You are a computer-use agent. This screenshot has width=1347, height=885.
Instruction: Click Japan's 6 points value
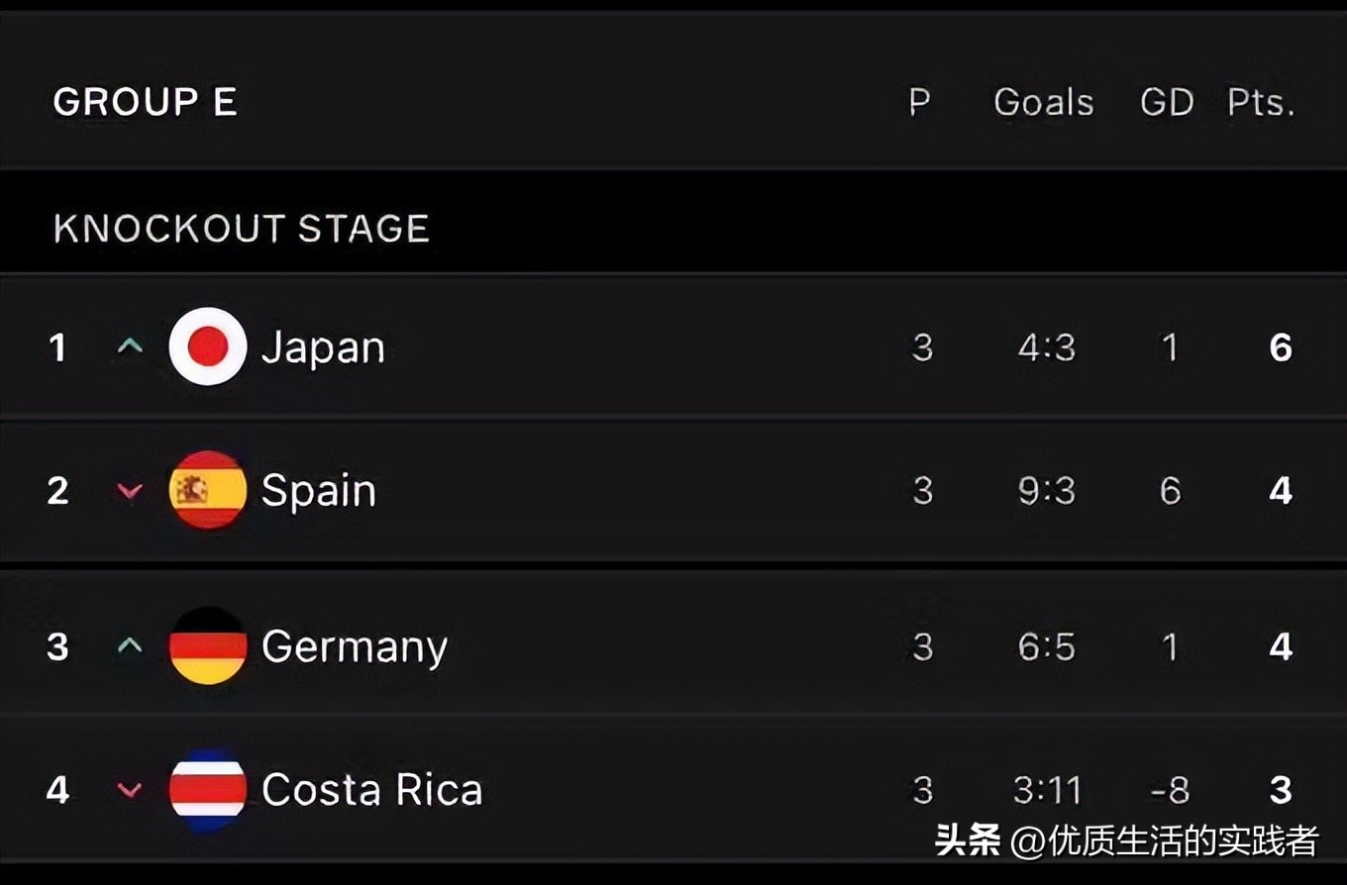point(1281,347)
